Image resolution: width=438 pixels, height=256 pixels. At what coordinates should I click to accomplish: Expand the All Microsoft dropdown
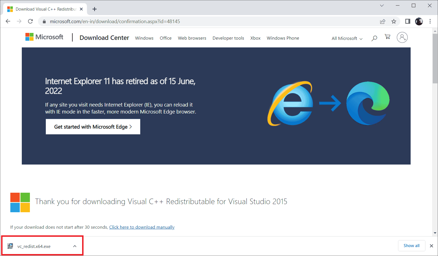click(x=347, y=38)
